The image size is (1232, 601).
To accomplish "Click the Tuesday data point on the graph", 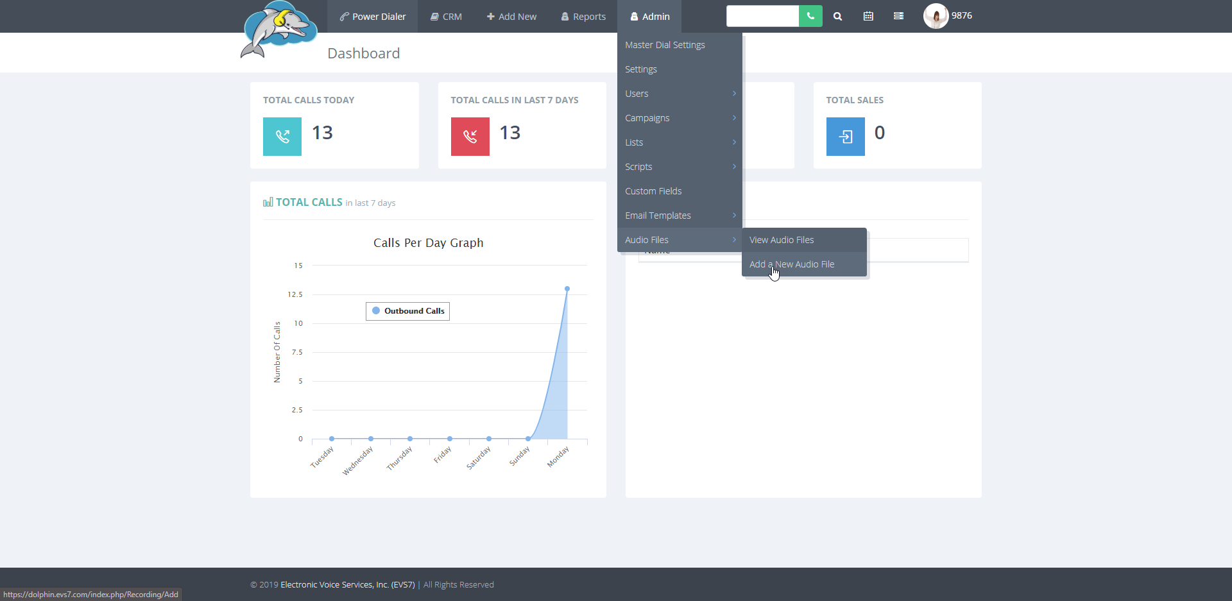I will click(x=332, y=439).
